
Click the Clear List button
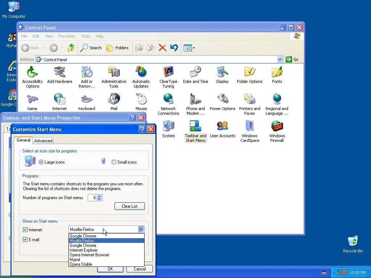click(x=130, y=206)
